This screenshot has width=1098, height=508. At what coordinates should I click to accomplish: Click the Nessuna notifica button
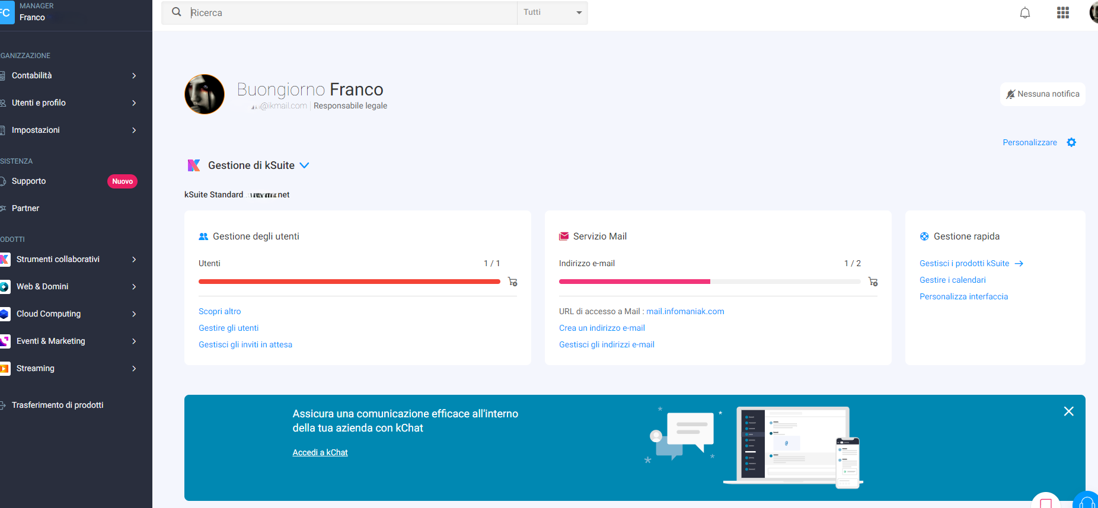coord(1042,94)
